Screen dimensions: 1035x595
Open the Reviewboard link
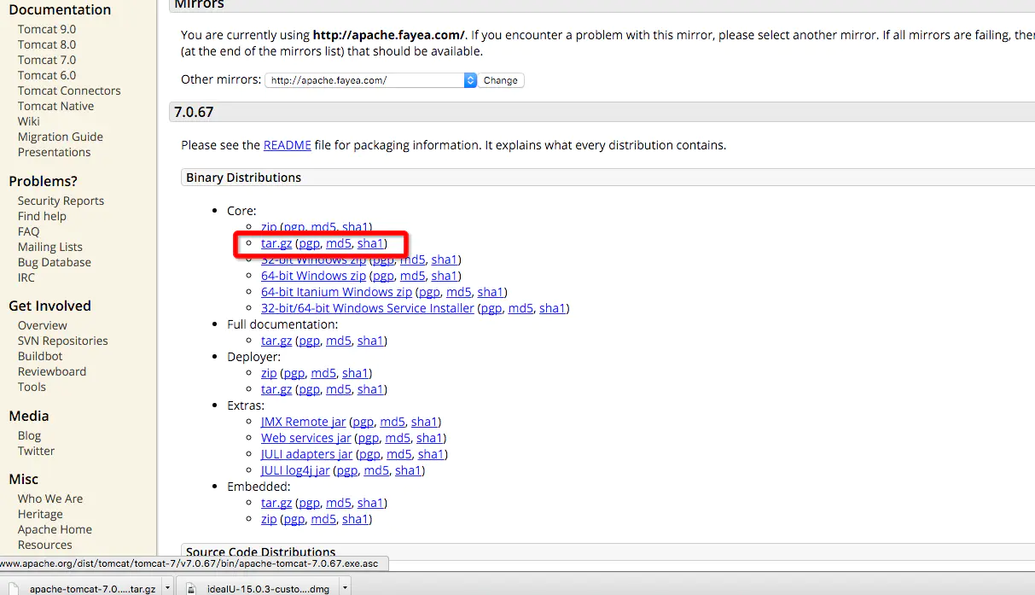(x=52, y=371)
